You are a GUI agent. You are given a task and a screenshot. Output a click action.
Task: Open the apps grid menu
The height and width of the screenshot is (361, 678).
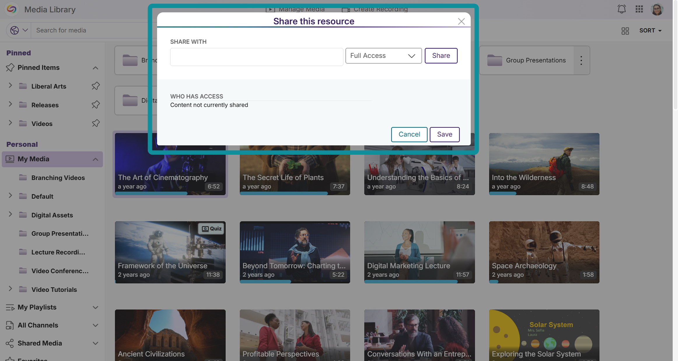pyautogui.click(x=639, y=9)
